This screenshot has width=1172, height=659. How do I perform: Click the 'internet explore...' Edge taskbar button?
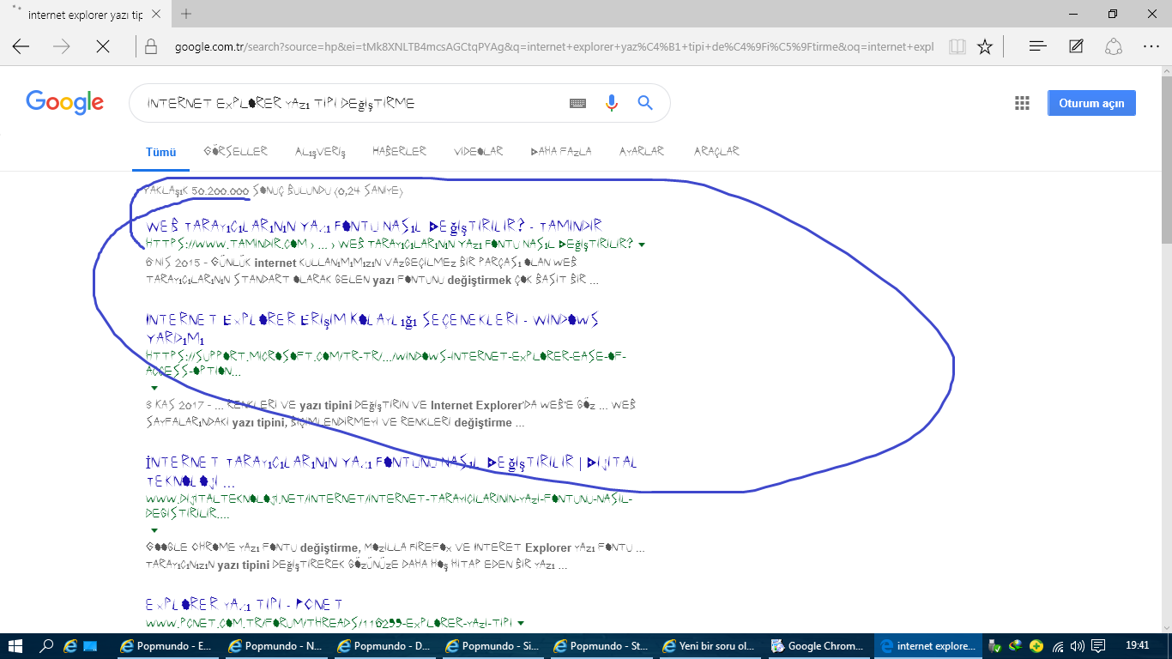927,645
